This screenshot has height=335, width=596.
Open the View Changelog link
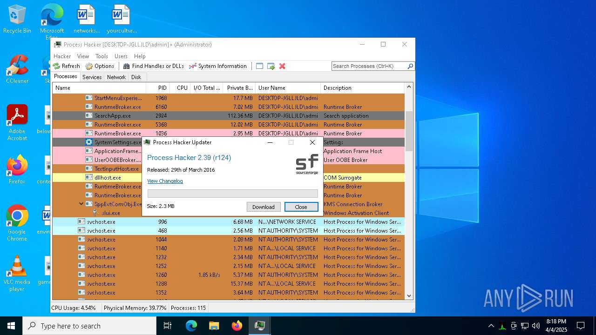click(x=165, y=181)
